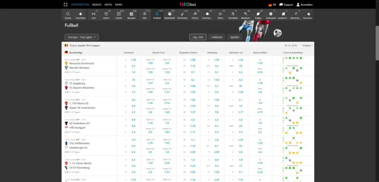Select Kein nächstes Tor odds 35
Image resolution: width=379 pixels, height=182 pixels.
tap(240, 86)
